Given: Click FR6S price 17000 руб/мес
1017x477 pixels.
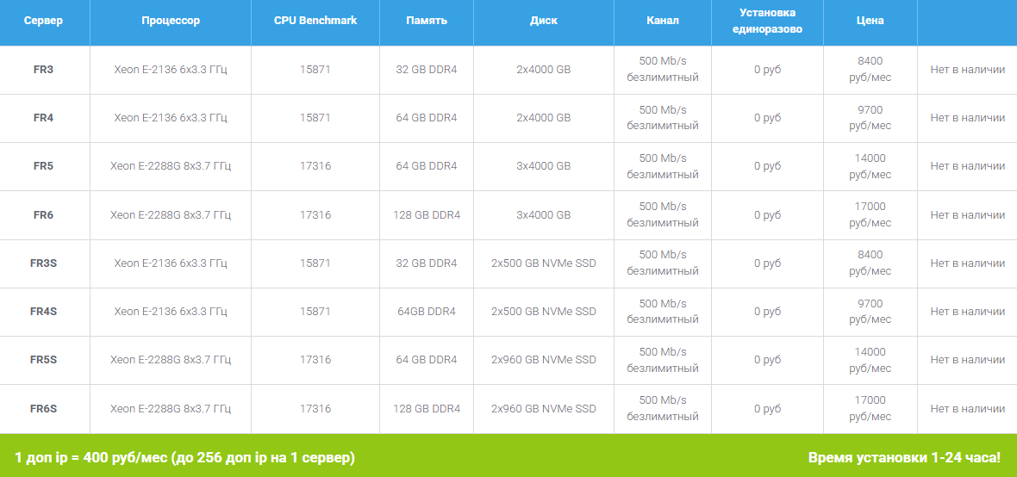Looking at the screenshot, I should tap(870, 409).
